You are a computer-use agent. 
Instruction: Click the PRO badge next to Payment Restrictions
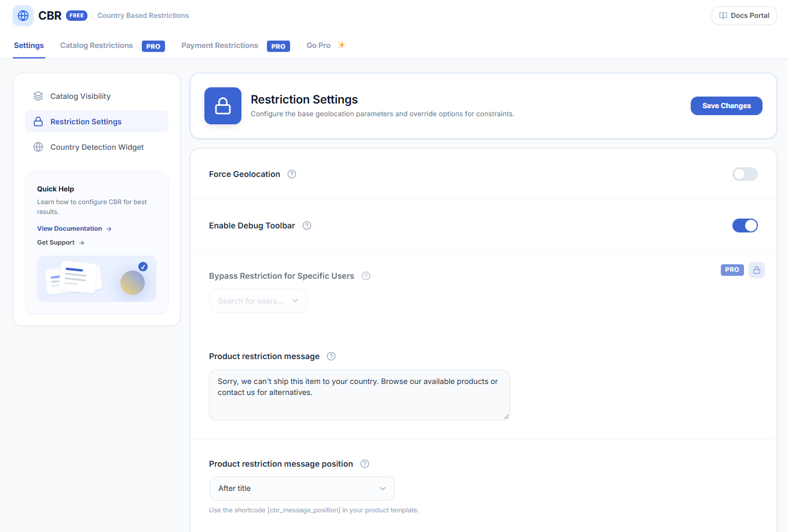tap(278, 46)
